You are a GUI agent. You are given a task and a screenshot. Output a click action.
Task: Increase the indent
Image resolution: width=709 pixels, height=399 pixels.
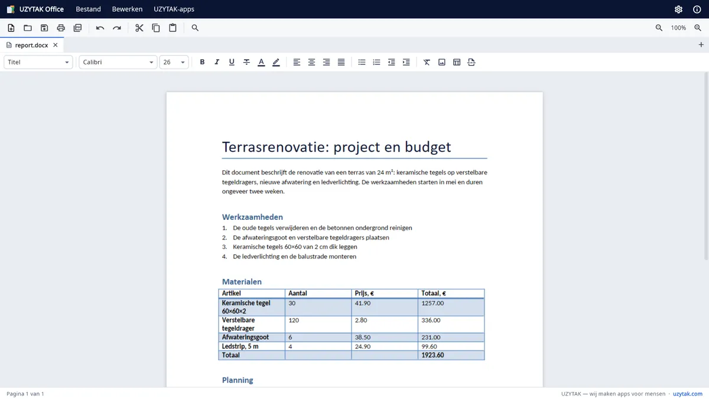pos(406,62)
